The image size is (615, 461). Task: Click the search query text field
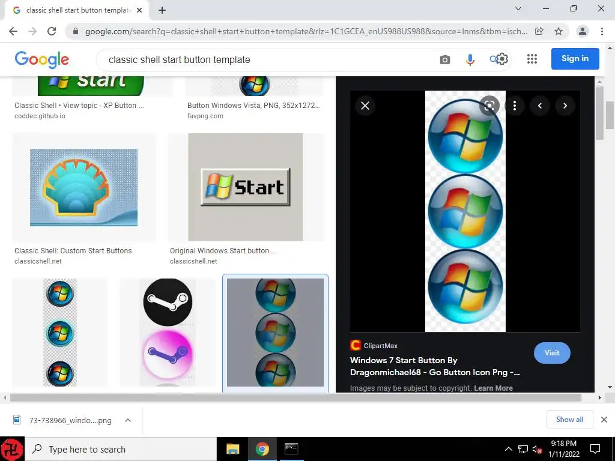tap(267, 59)
